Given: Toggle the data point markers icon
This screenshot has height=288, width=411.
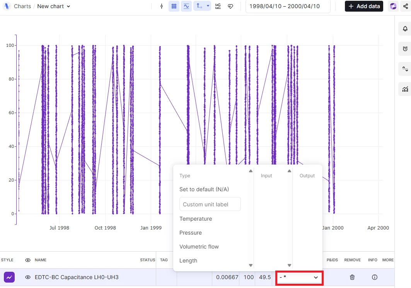Looking at the screenshot, I should click(x=162, y=6).
